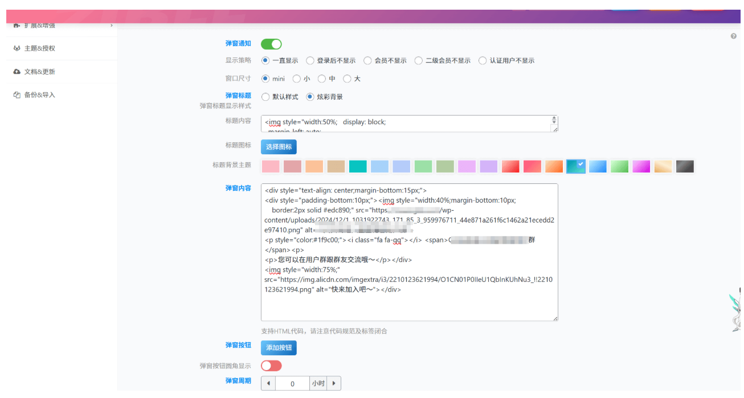Open the help question mark icon
This screenshot has width=744, height=398.
click(x=733, y=36)
